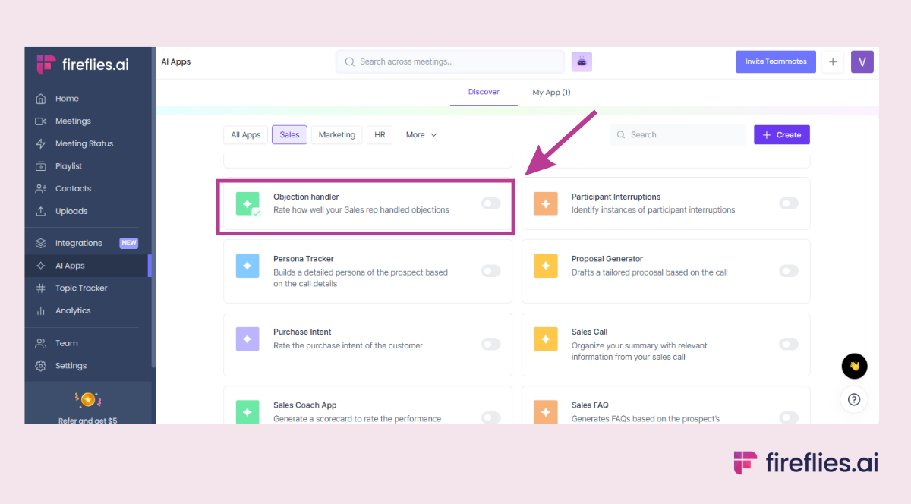Switch to the My App (1) tab
Viewport: 911px width, 504px height.
[x=551, y=93]
